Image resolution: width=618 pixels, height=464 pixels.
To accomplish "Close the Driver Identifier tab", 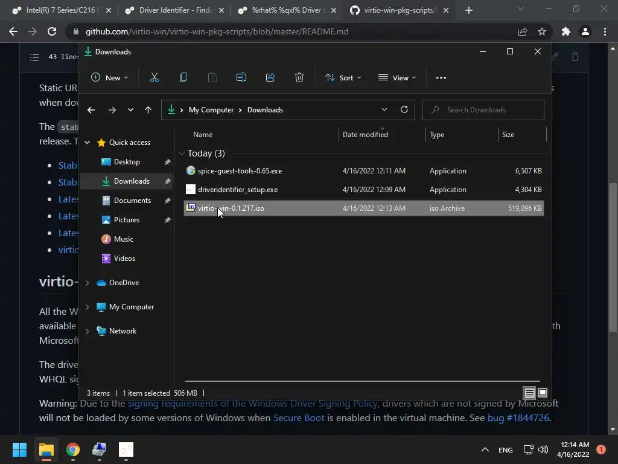I will [x=221, y=10].
